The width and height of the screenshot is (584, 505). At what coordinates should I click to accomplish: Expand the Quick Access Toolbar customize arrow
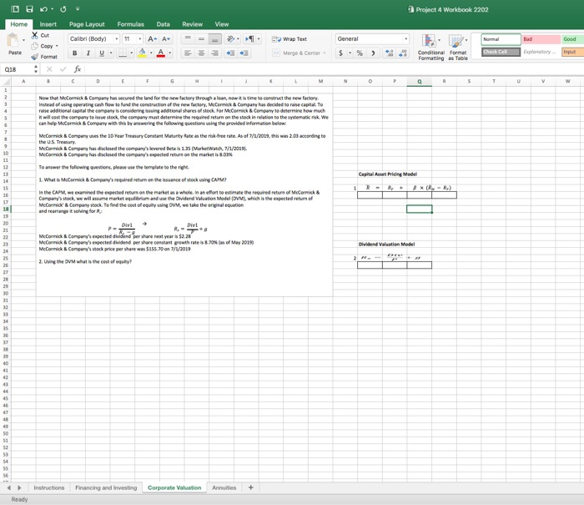click(78, 9)
